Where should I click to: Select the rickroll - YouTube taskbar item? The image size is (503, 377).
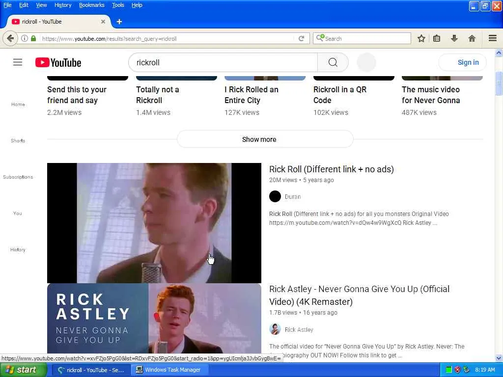point(91,370)
